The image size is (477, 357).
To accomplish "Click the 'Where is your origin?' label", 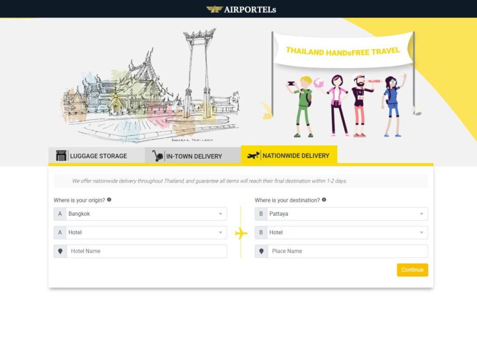I will click(79, 200).
